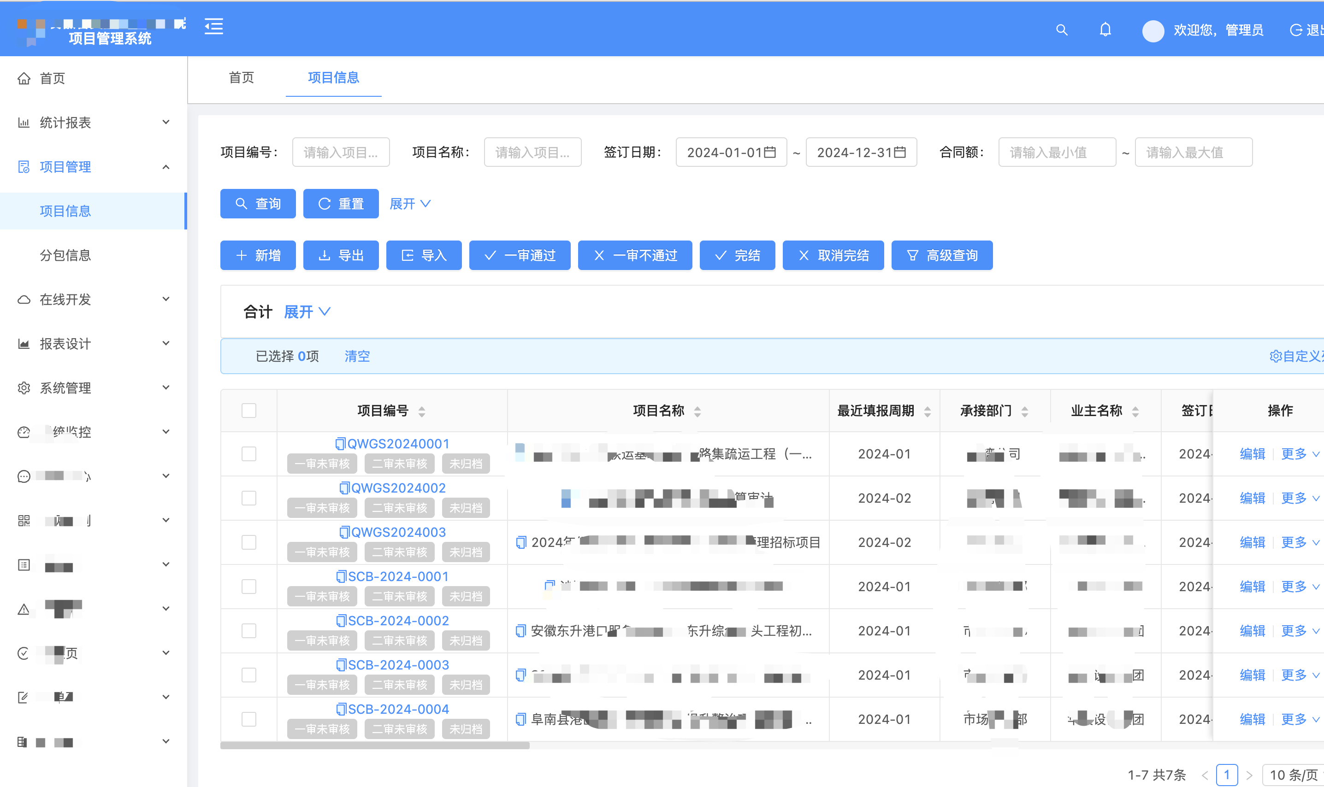This screenshot has height=787, width=1324.
Task: Click the logout icon in the header
Action: [1295, 30]
